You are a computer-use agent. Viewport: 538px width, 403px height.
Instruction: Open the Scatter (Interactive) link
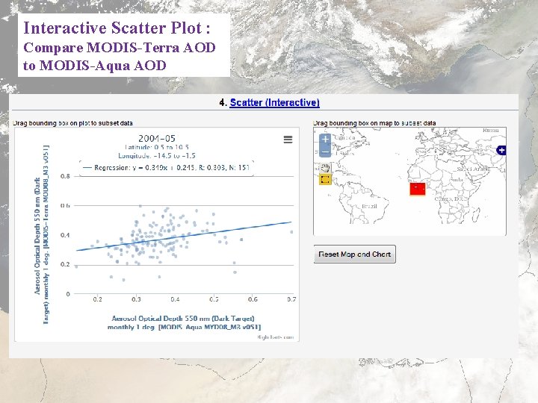tap(274, 102)
